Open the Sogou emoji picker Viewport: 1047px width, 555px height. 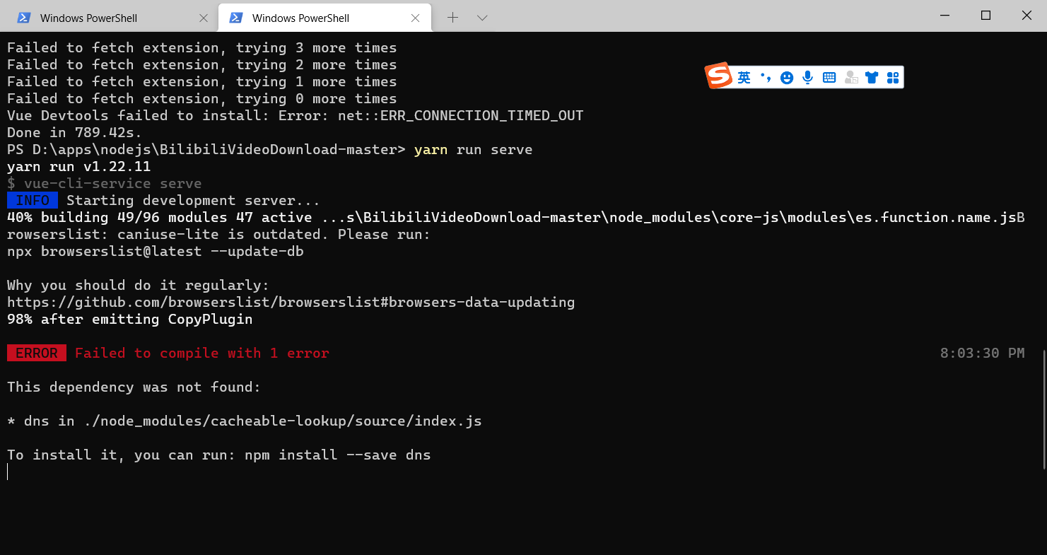pos(786,76)
